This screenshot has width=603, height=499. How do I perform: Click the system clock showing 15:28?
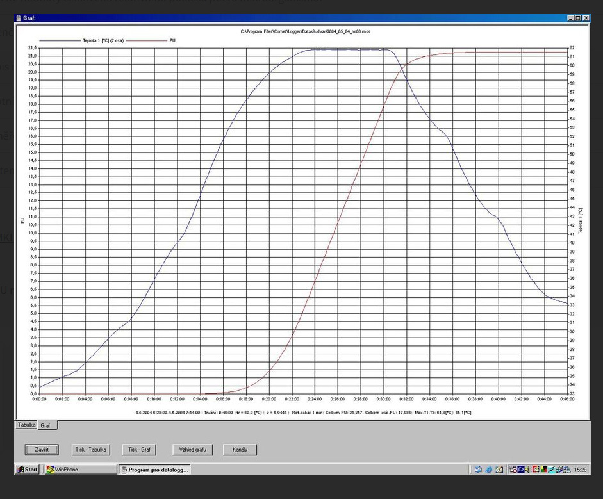(x=580, y=470)
